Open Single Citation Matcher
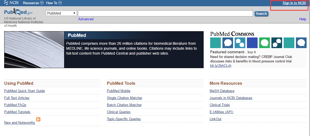The image size is (310, 136). click(x=125, y=98)
